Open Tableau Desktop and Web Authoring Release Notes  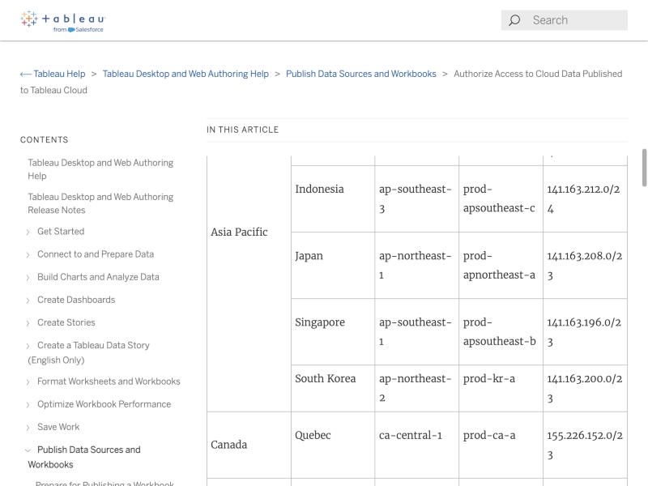(x=100, y=203)
